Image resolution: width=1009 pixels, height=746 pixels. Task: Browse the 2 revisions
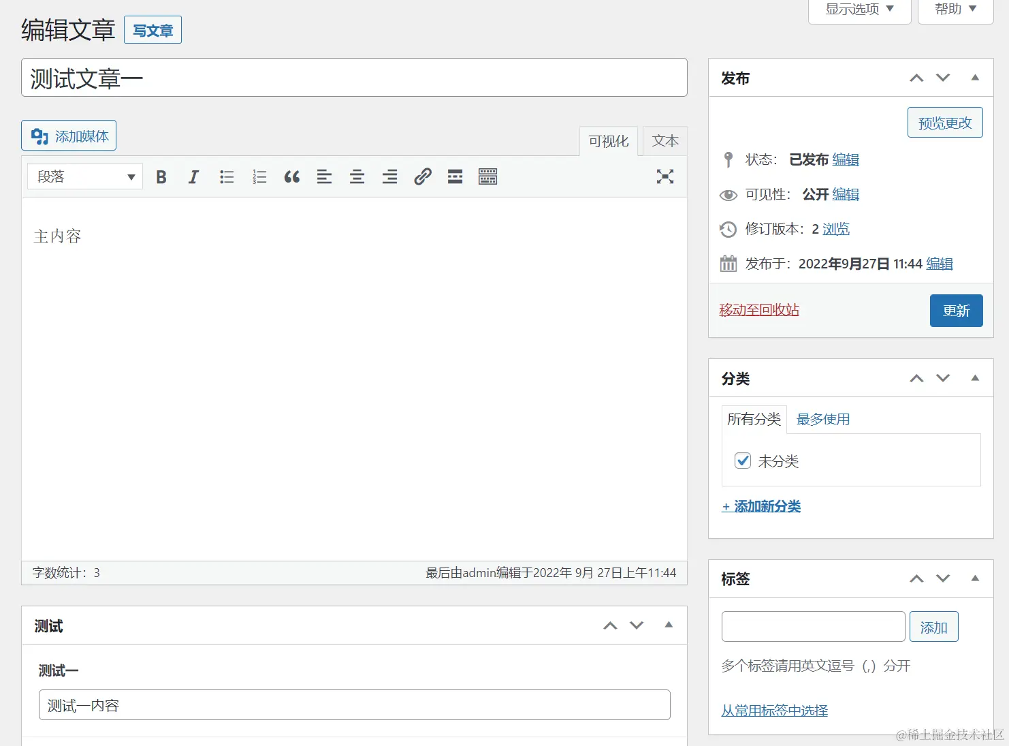click(x=836, y=229)
